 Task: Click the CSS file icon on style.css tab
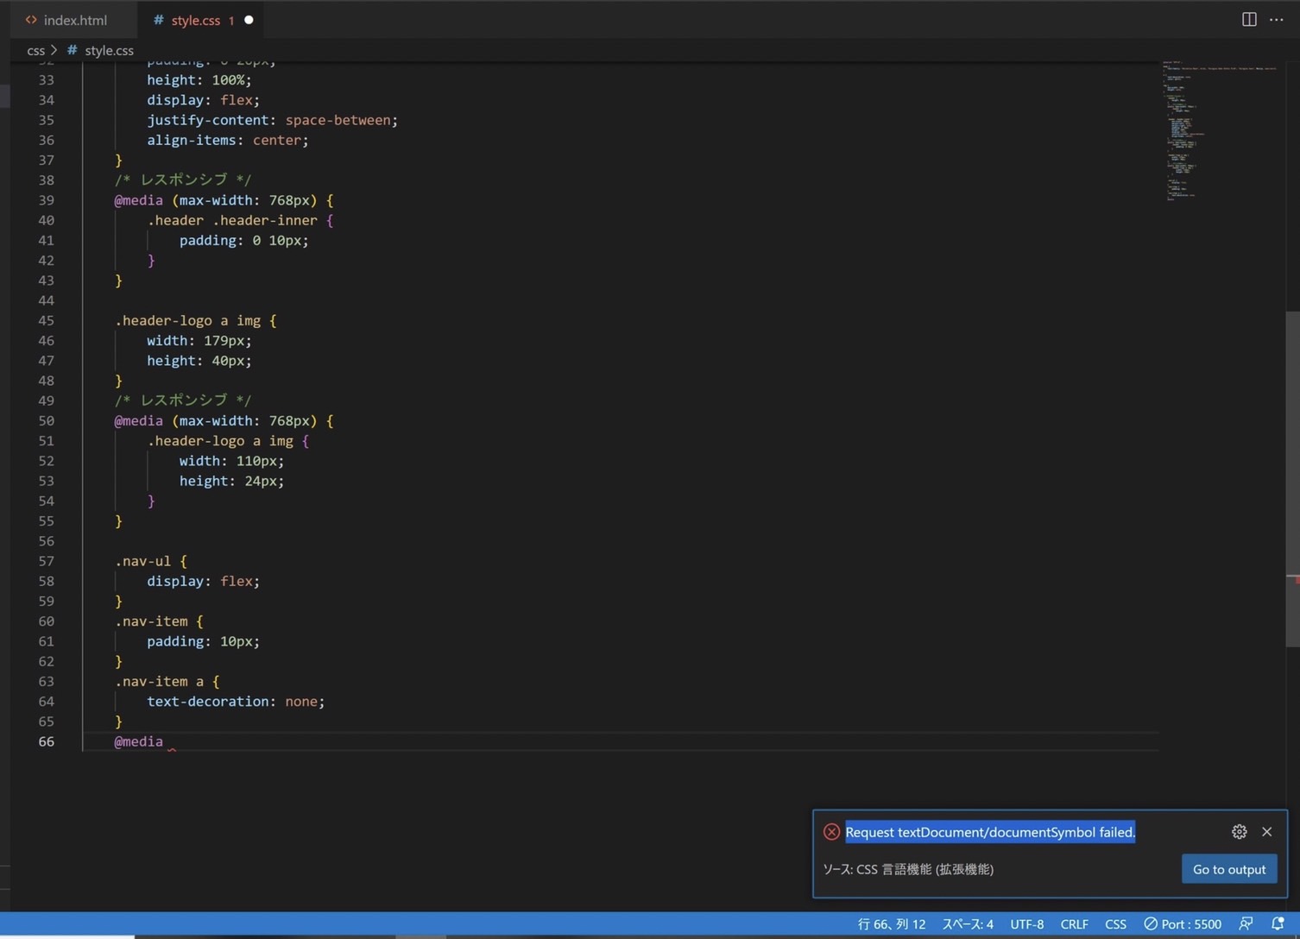[x=157, y=20]
